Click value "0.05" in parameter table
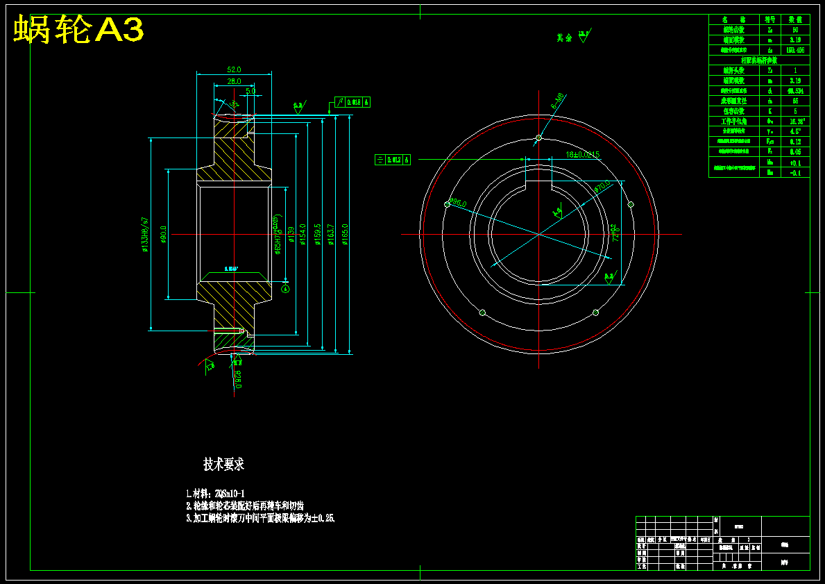 (795, 151)
